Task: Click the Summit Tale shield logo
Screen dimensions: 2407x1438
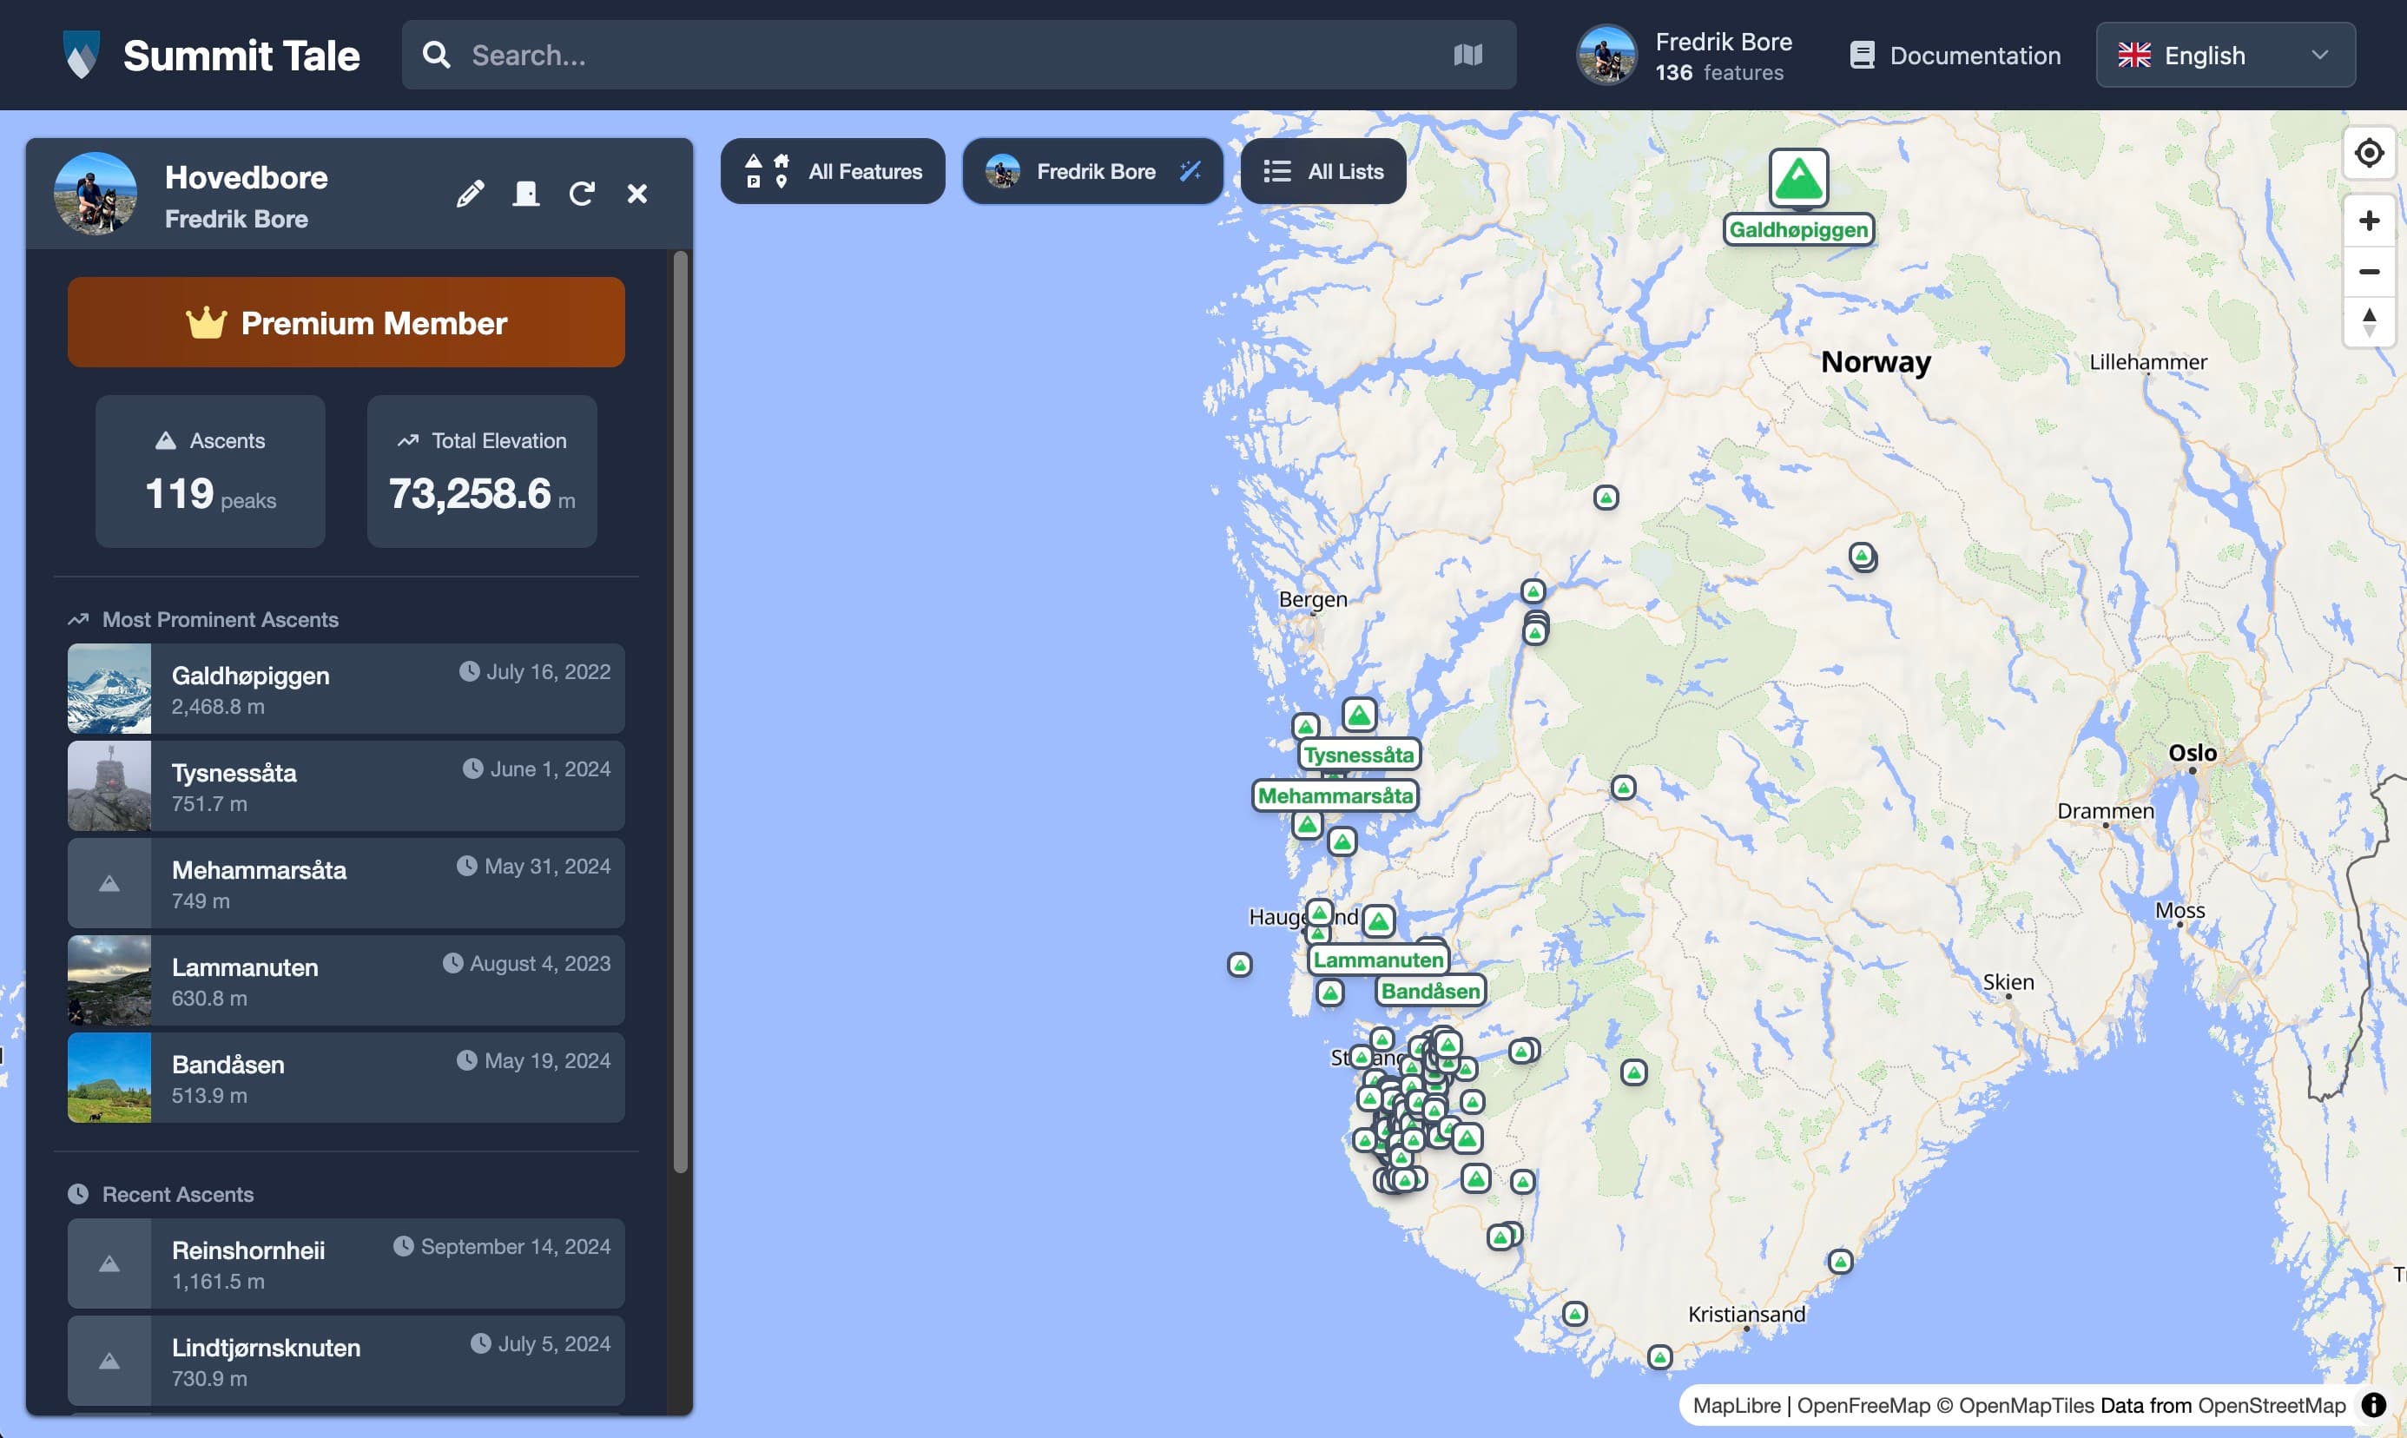Action: point(82,54)
